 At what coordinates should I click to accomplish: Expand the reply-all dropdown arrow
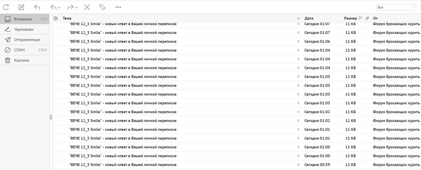coord(59,8)
